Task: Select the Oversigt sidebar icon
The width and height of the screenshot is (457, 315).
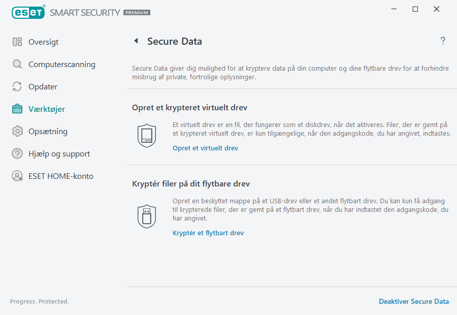Action: click(x=17, y=42)
